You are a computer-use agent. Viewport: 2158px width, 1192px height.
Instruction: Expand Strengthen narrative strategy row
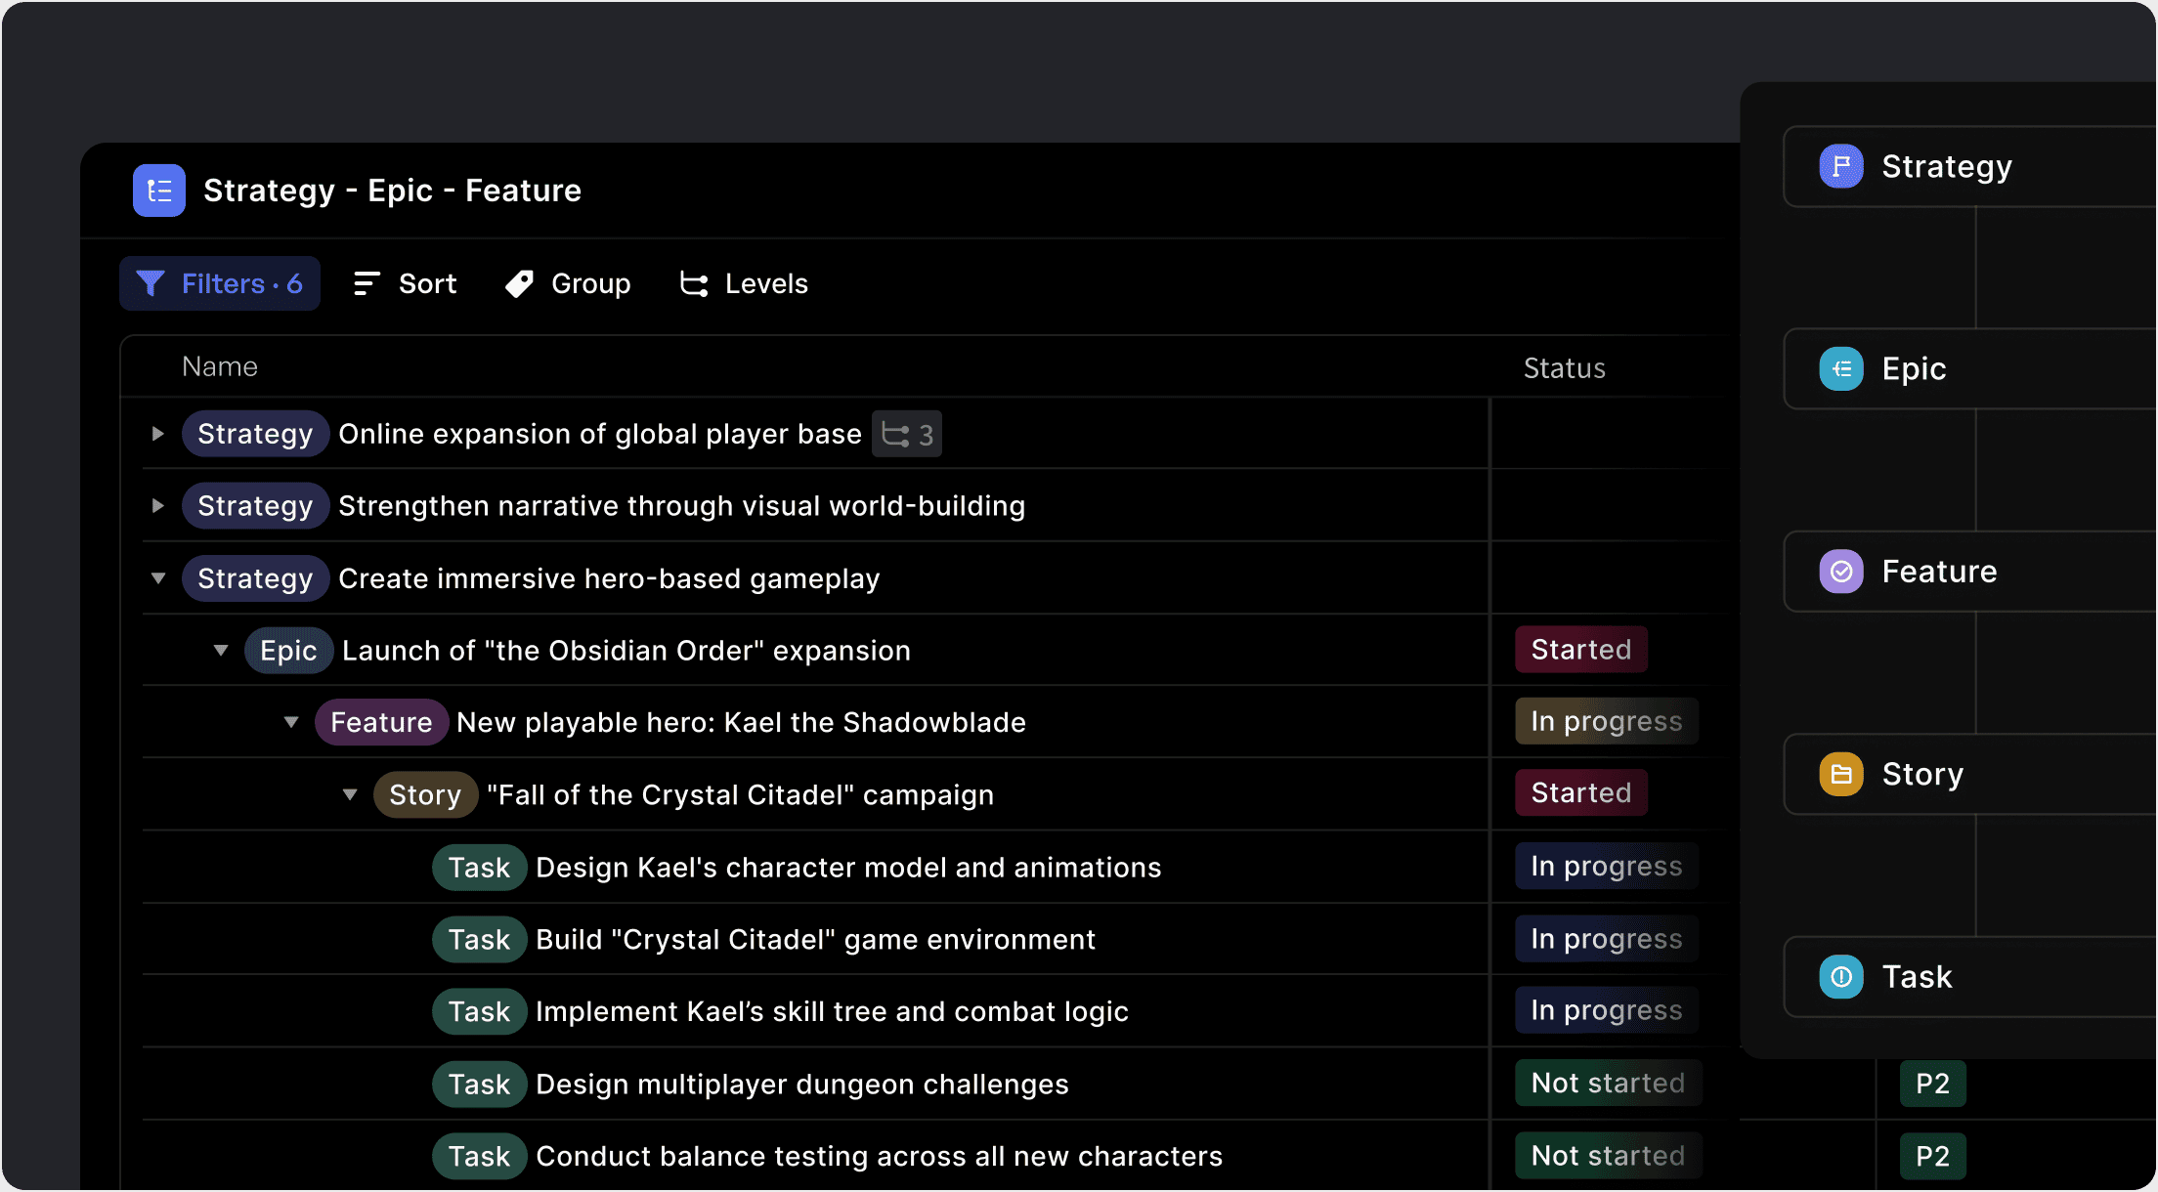coord(157,506)
